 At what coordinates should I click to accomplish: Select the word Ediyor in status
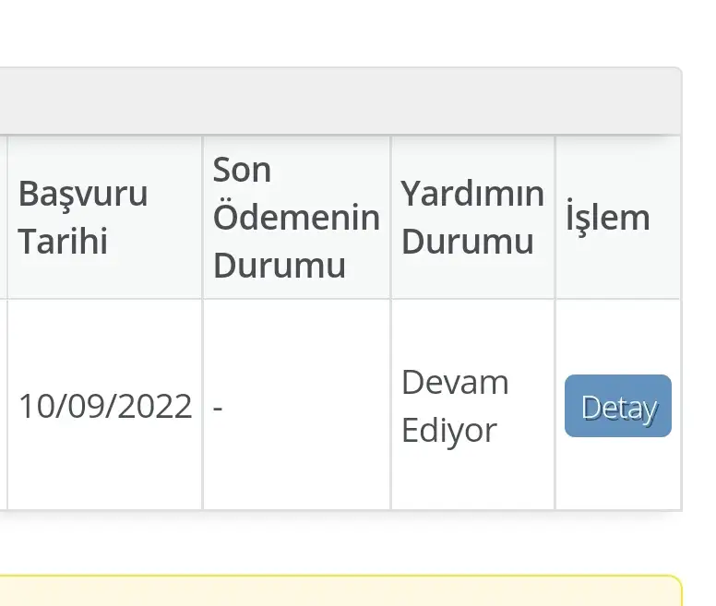coord(449,431)
